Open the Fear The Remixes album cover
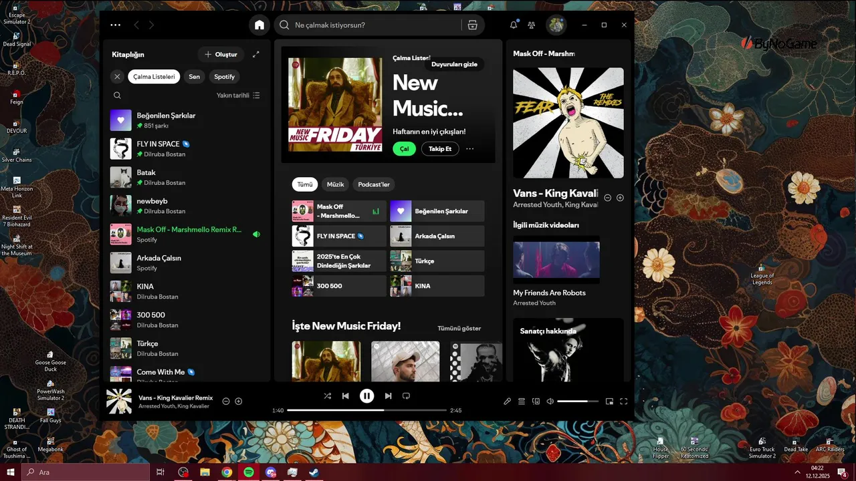Viewport: 856px width, 481px height. click(x=568, y=123)
